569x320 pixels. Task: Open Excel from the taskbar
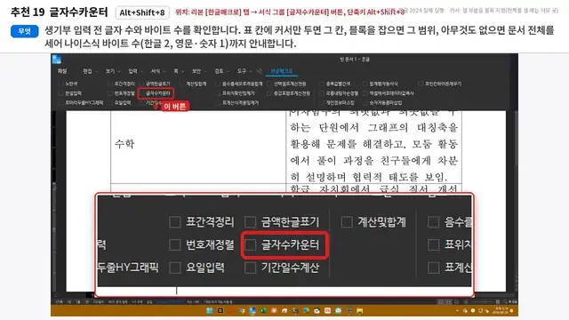pos(263,310)
